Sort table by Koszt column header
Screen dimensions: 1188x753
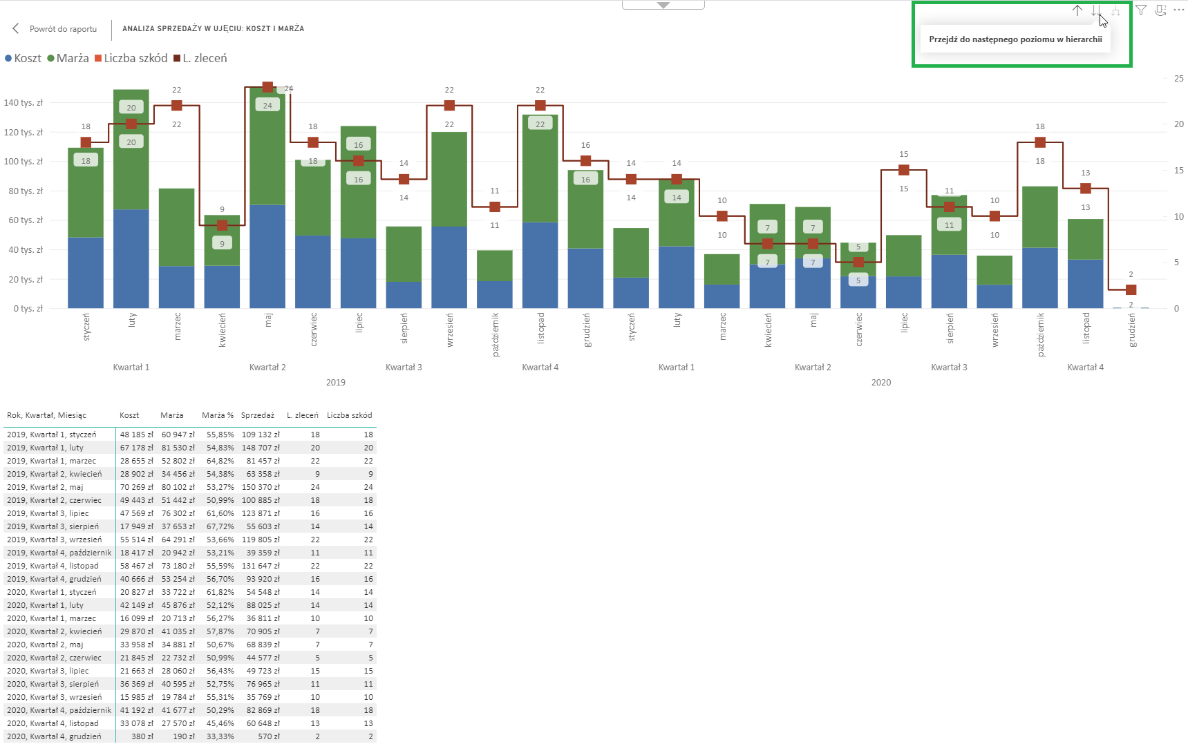pos(129,416)
